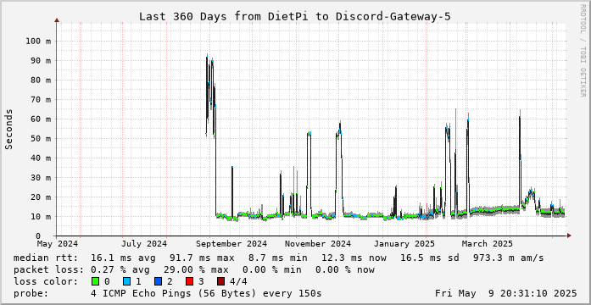Image resolution: width=591 pixels, height=305 pixels.
Task: Click the blue loss color 2 swatch
Action: click(x=158, y=281)
